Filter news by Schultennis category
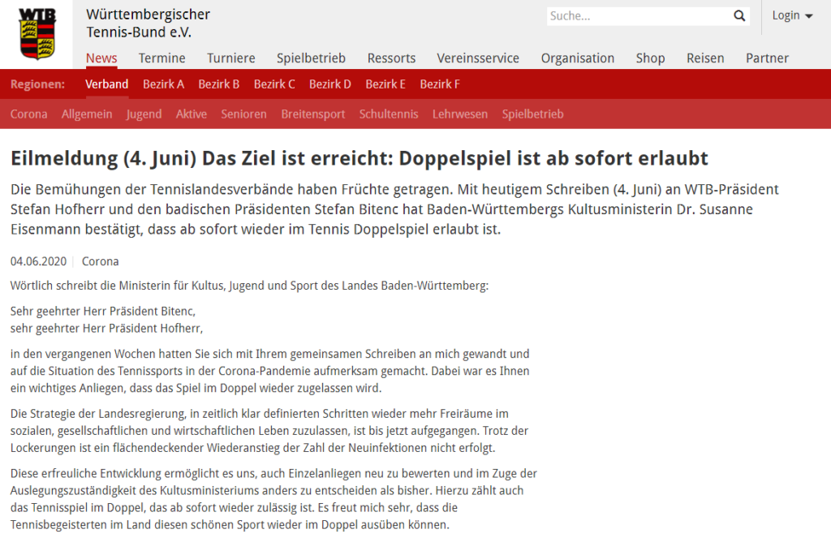Viewport: 831px width, 538px height. [389, 114]
